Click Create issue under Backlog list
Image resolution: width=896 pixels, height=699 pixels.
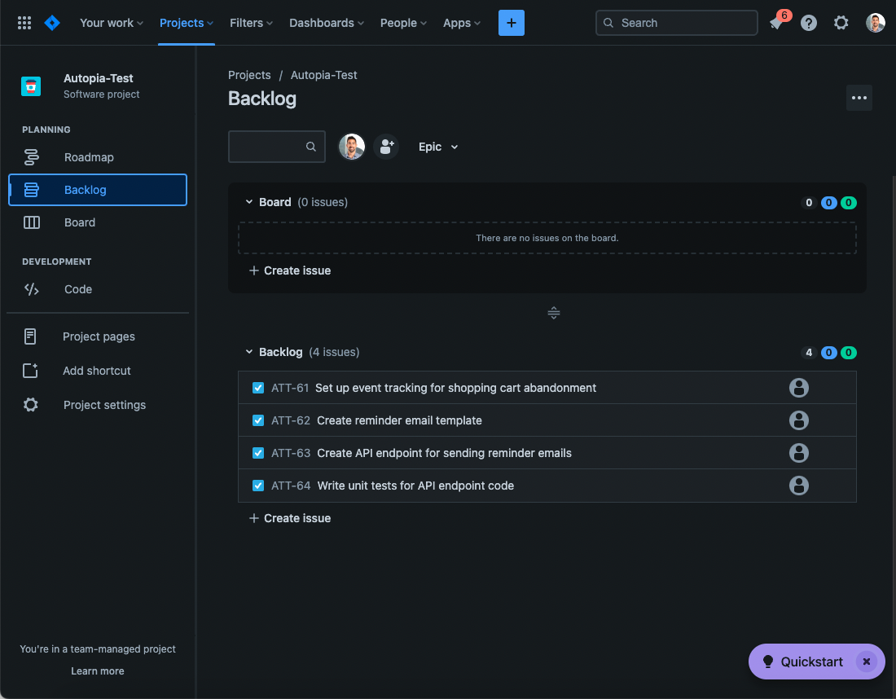pyautogui.click(x=290, y=518)
